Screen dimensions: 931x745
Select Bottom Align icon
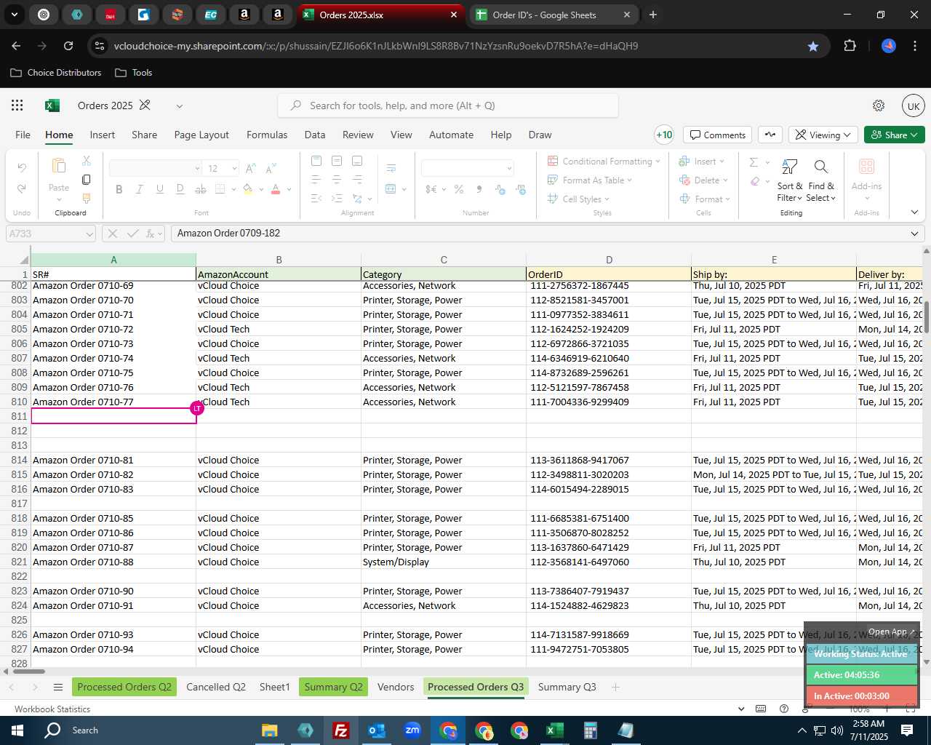click(357, 160)
